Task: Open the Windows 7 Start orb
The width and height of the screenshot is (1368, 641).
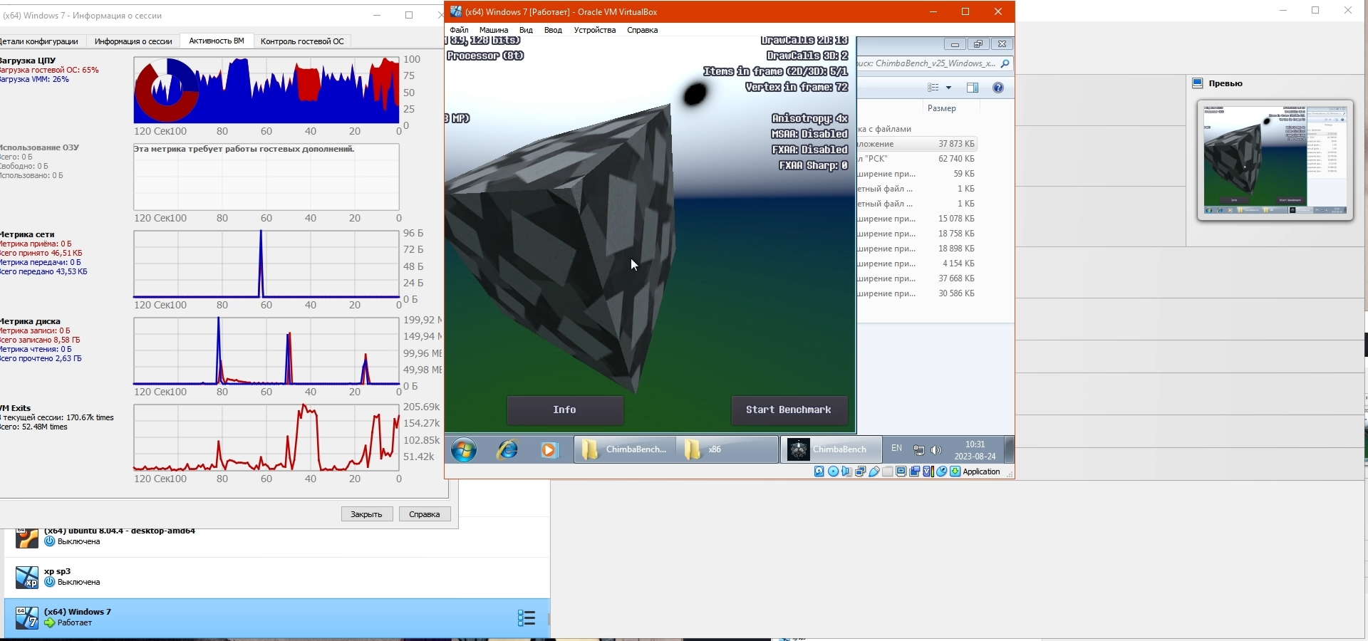Action: pos(464,449)
